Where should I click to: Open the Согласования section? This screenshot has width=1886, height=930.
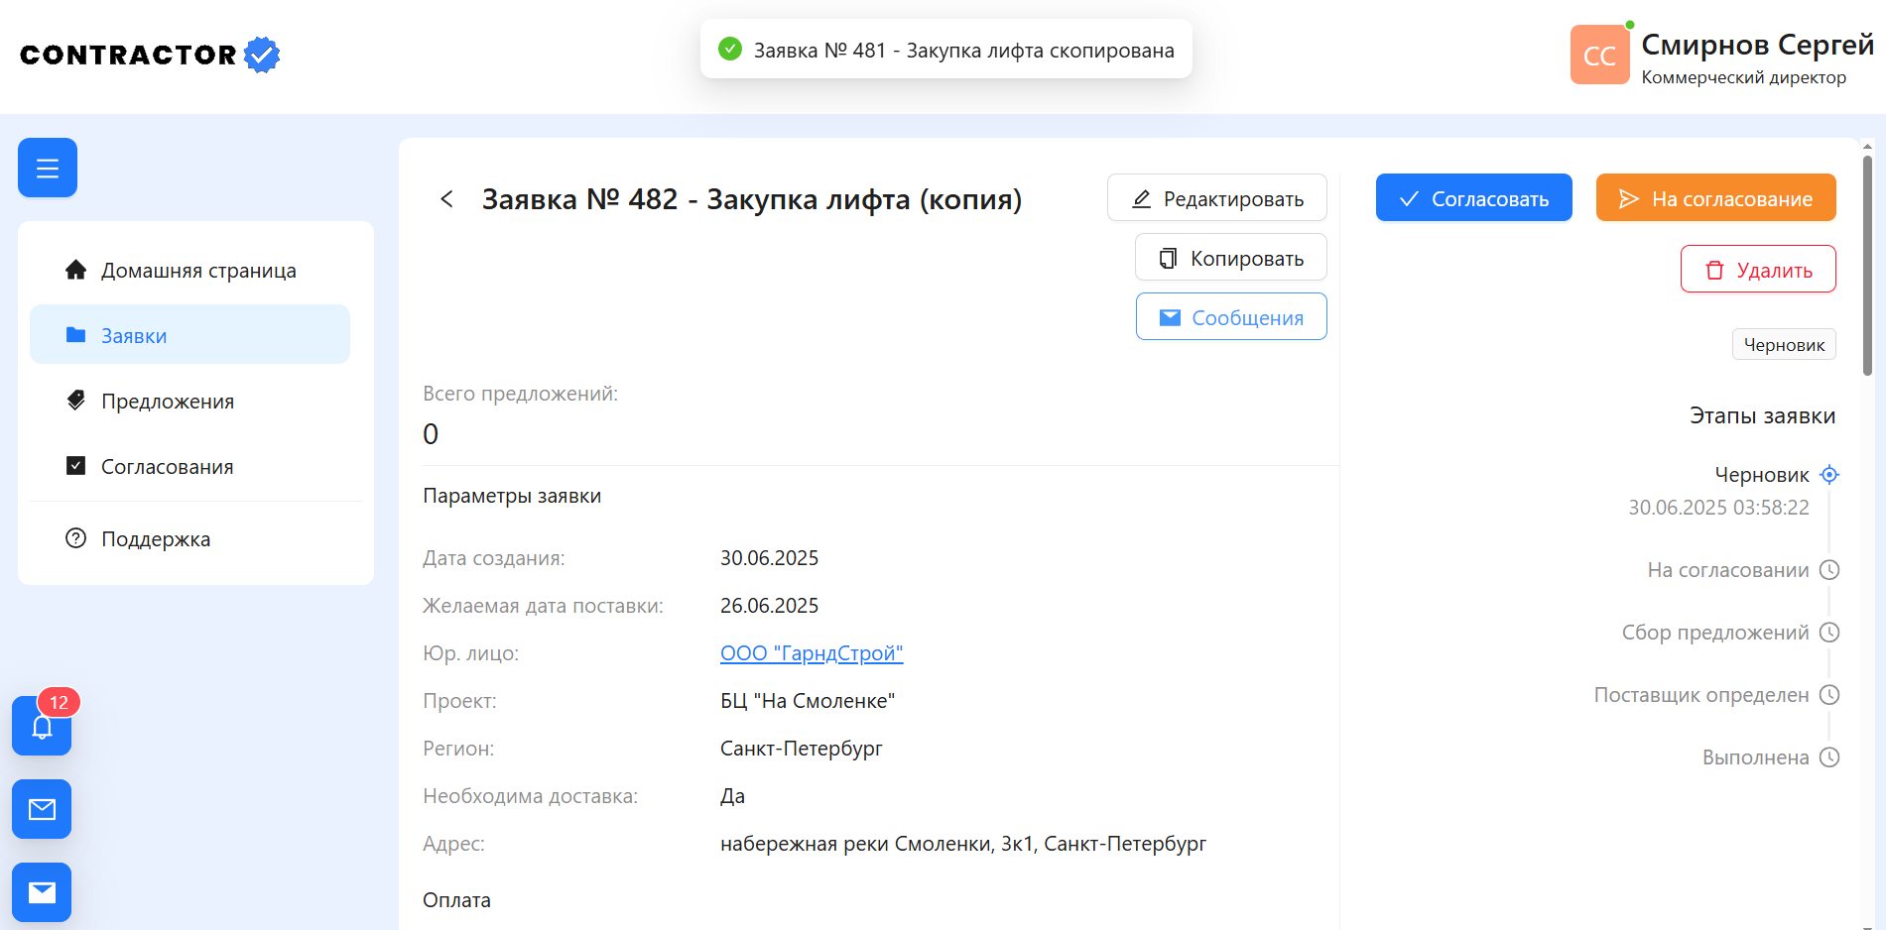pos(190,466)
